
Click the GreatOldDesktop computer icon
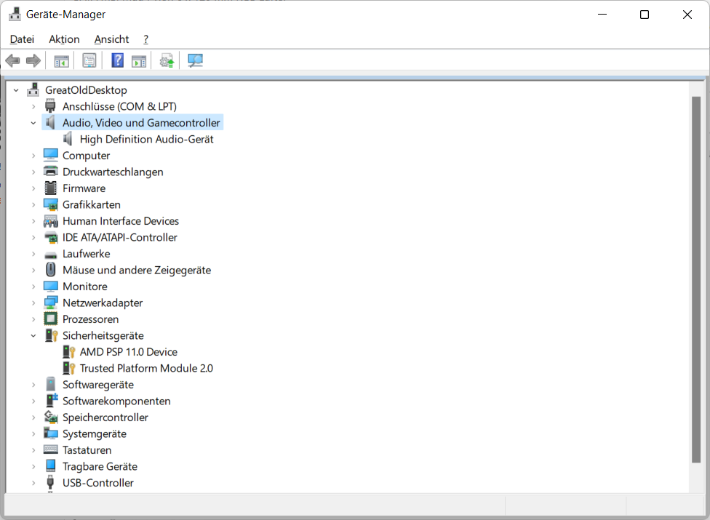[x=33, y=89]
